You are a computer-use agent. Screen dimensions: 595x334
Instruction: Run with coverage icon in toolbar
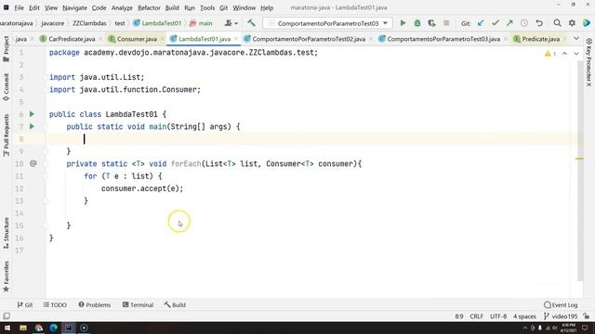[x=431, y=23]
